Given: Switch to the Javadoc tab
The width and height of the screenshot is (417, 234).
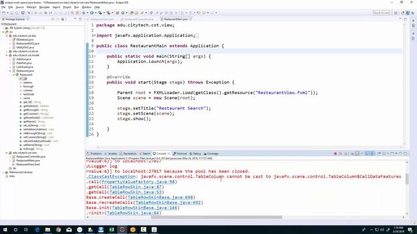Looking at the screenshot, I should point(111,153).
